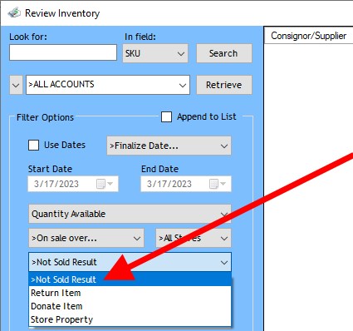Collapse the >Not Sold Result combo box
This screenshot has height=331, width=353.
pos(130,262)
